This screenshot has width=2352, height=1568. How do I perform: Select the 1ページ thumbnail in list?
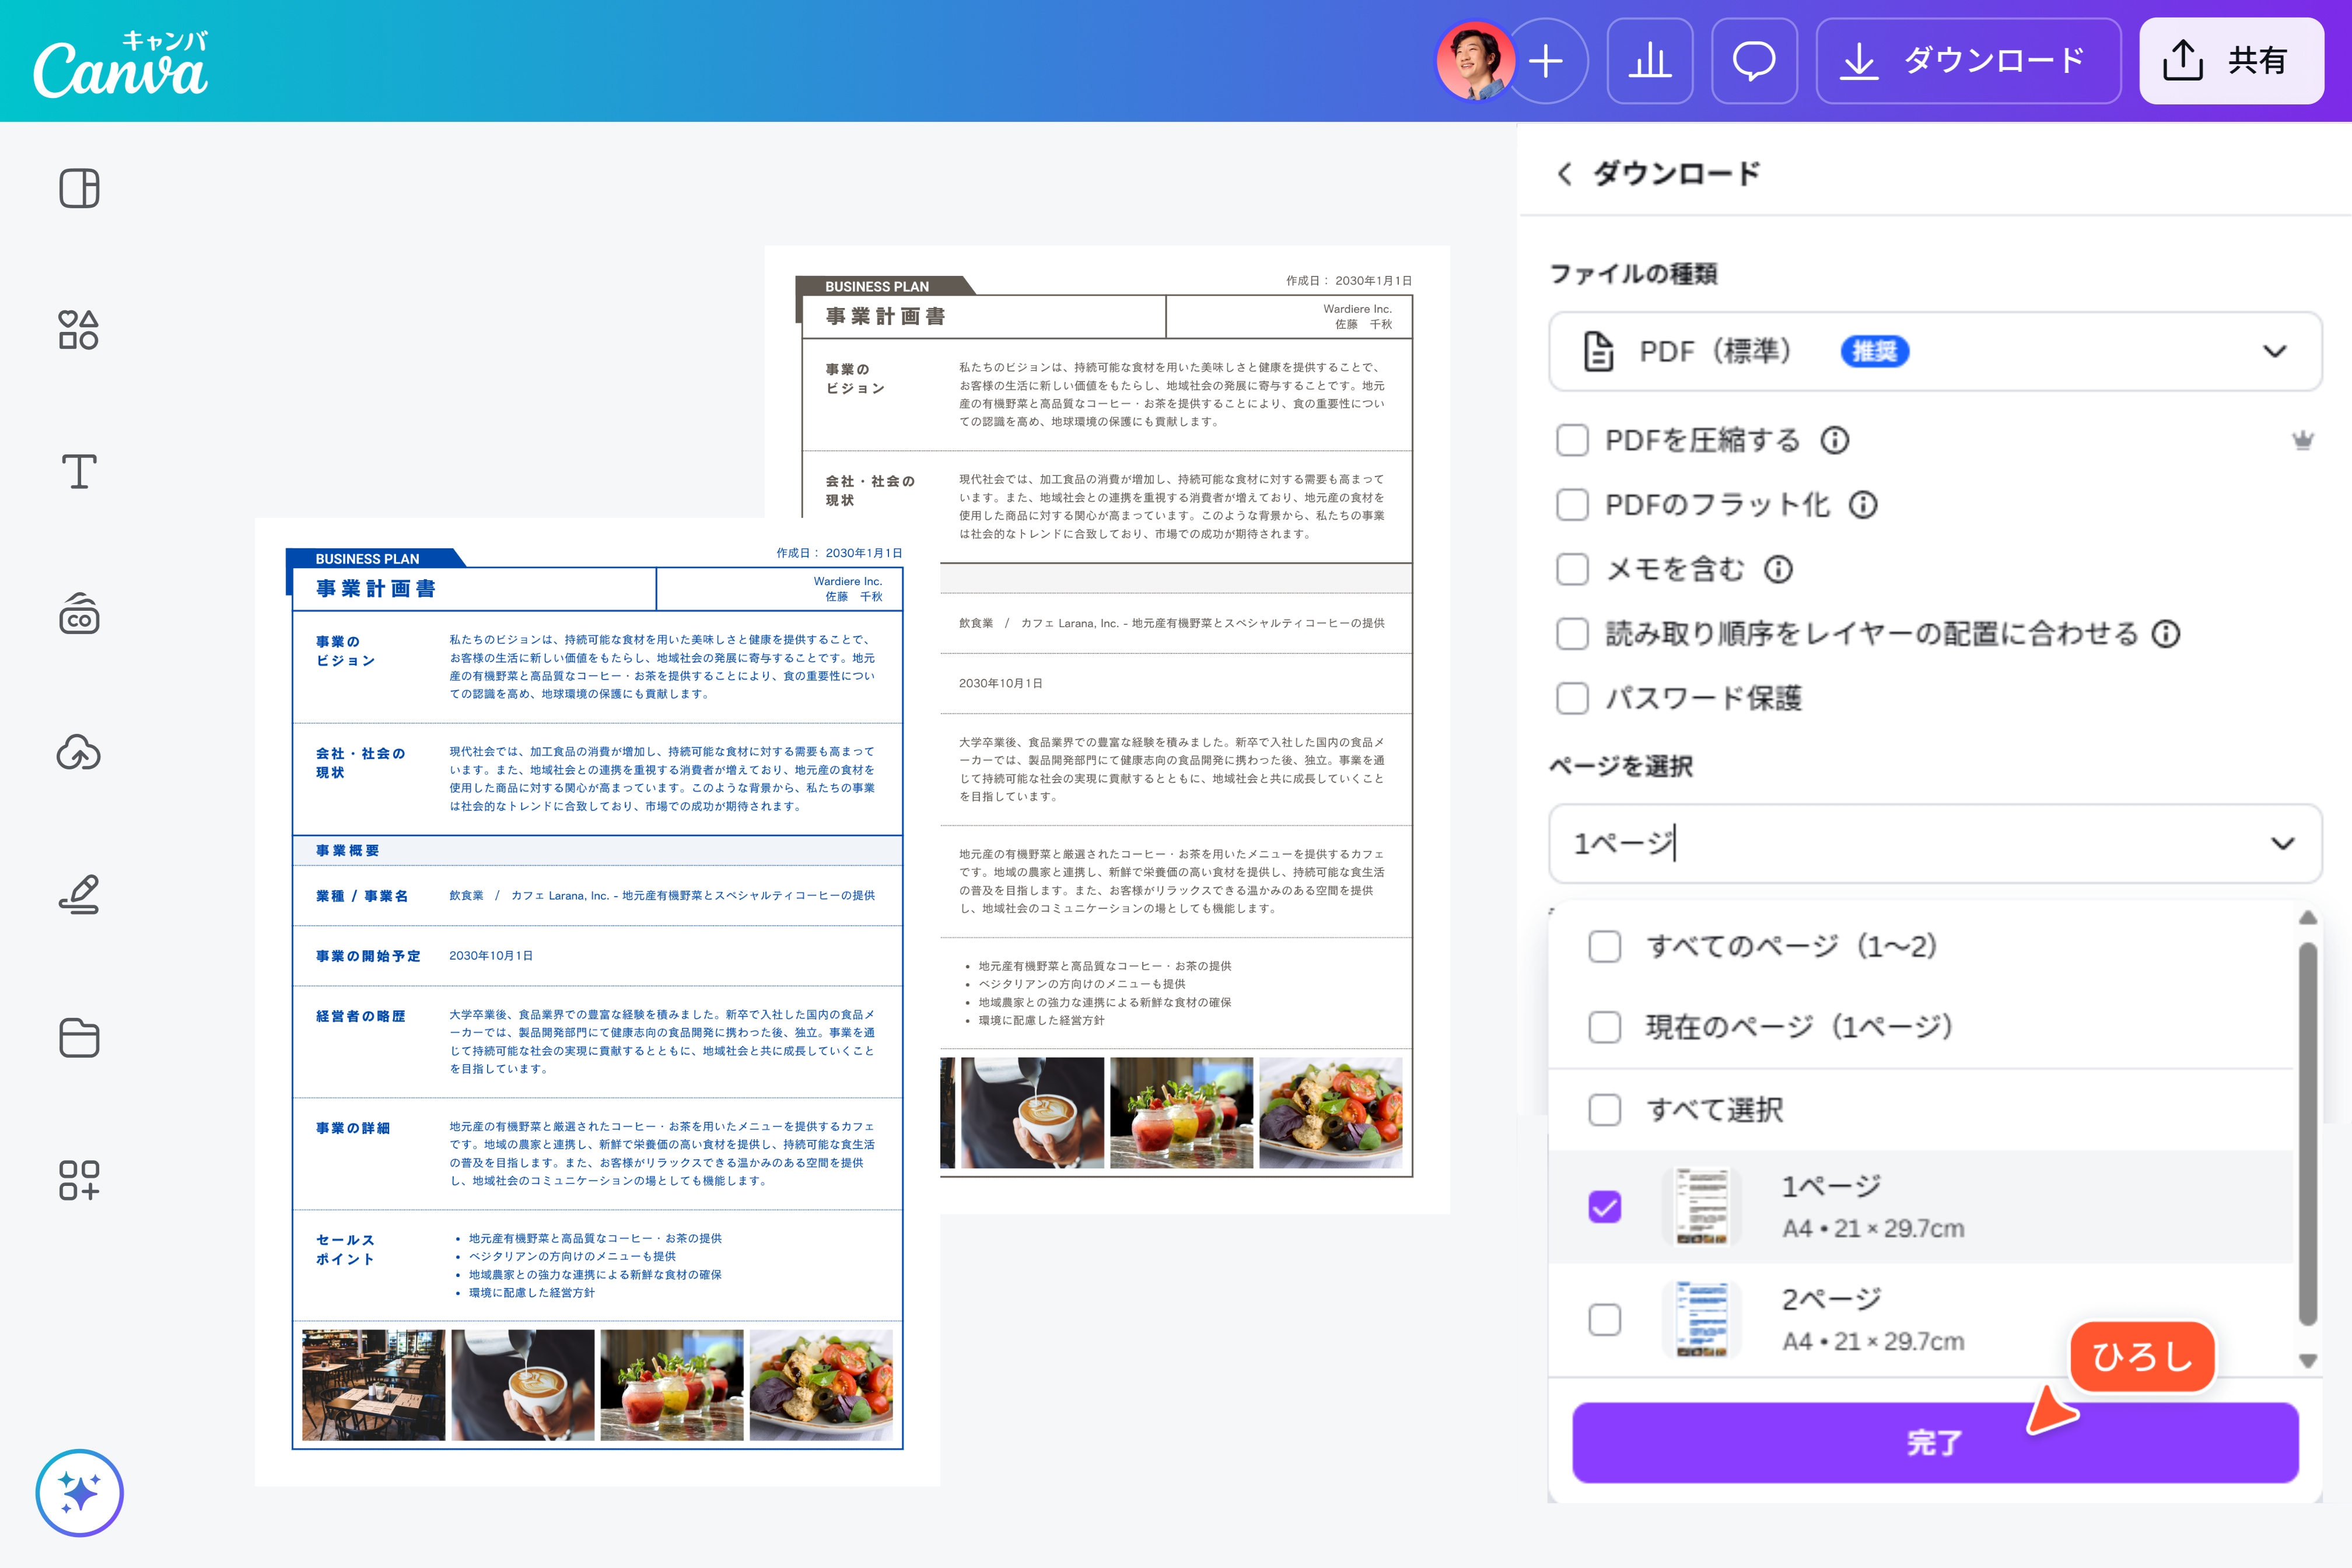point(1702,1207)
